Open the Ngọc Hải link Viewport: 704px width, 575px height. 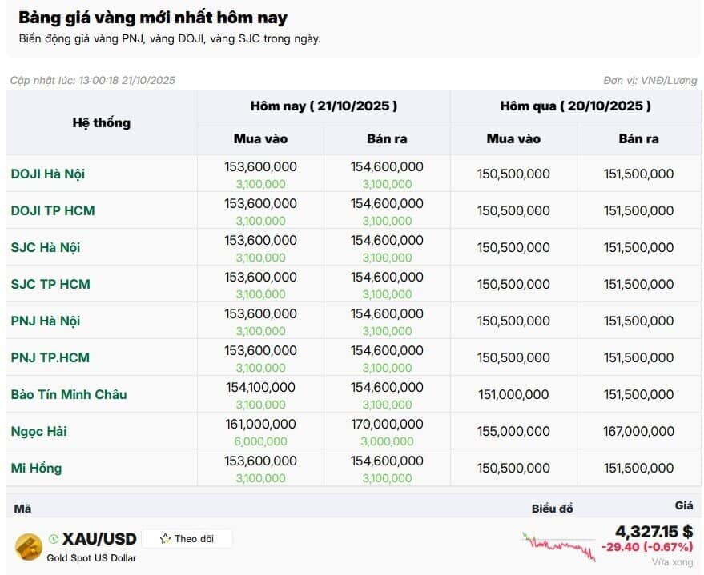tap(39, 431)
